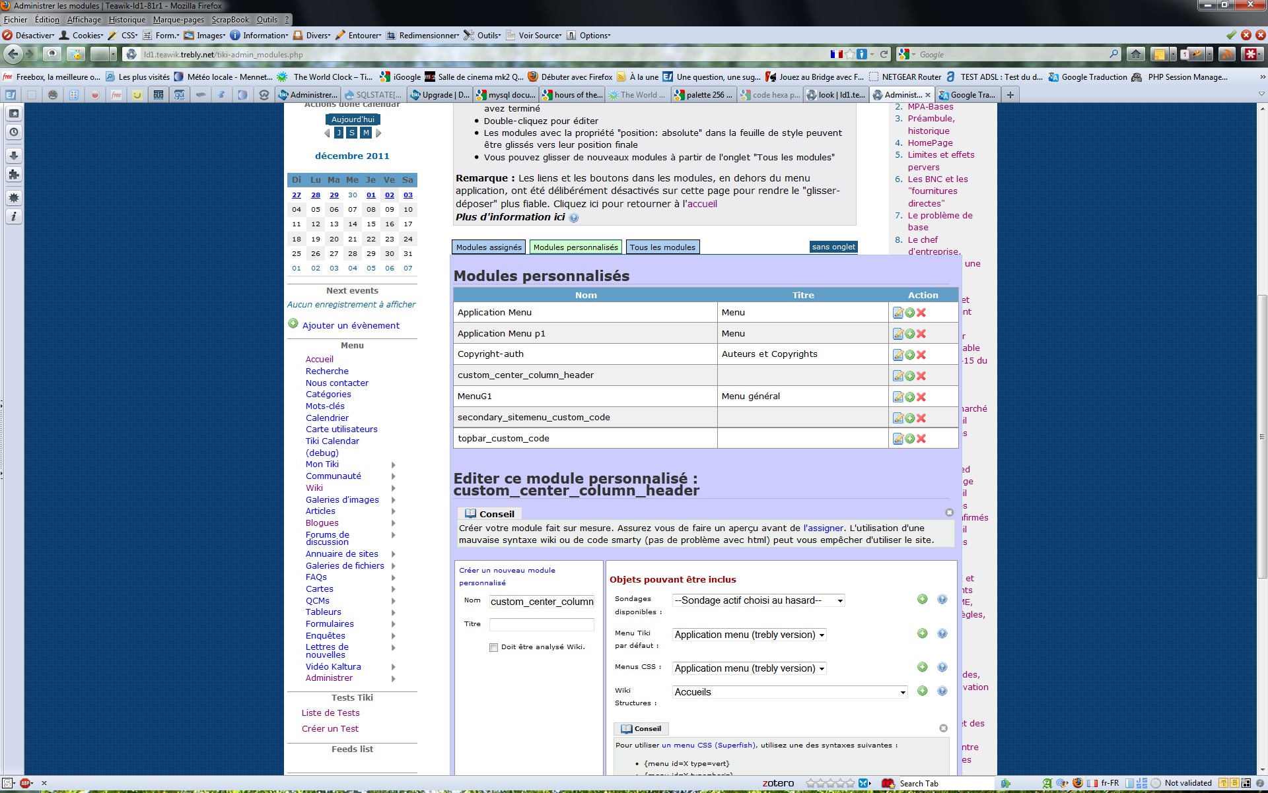This screenshot has height=793, width=1268.
Task: Assign the secondary_sitemenu_custom_code module
Action: coord(909,418)
